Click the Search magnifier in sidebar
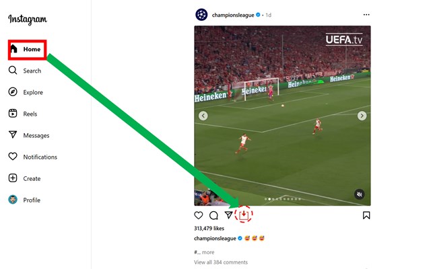431x269 pixels. [13, 70]
